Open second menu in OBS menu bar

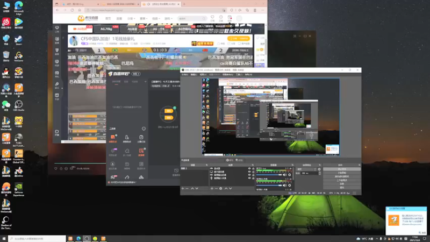(193, 75)
